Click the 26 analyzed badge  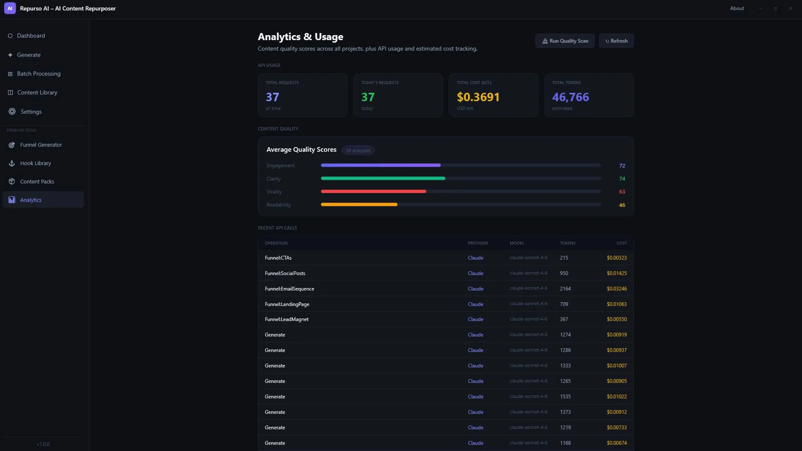coord(358,150)
